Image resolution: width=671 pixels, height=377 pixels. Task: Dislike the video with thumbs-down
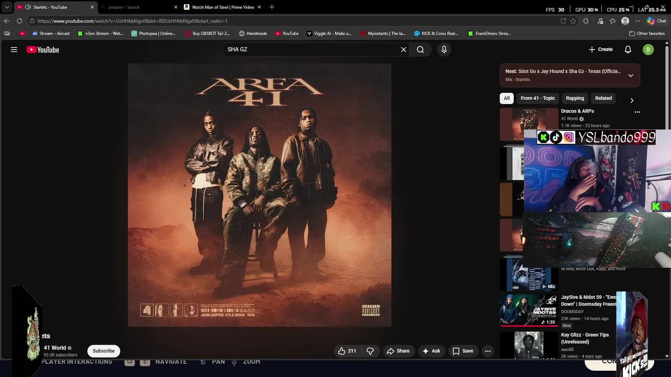click(370, 351)
